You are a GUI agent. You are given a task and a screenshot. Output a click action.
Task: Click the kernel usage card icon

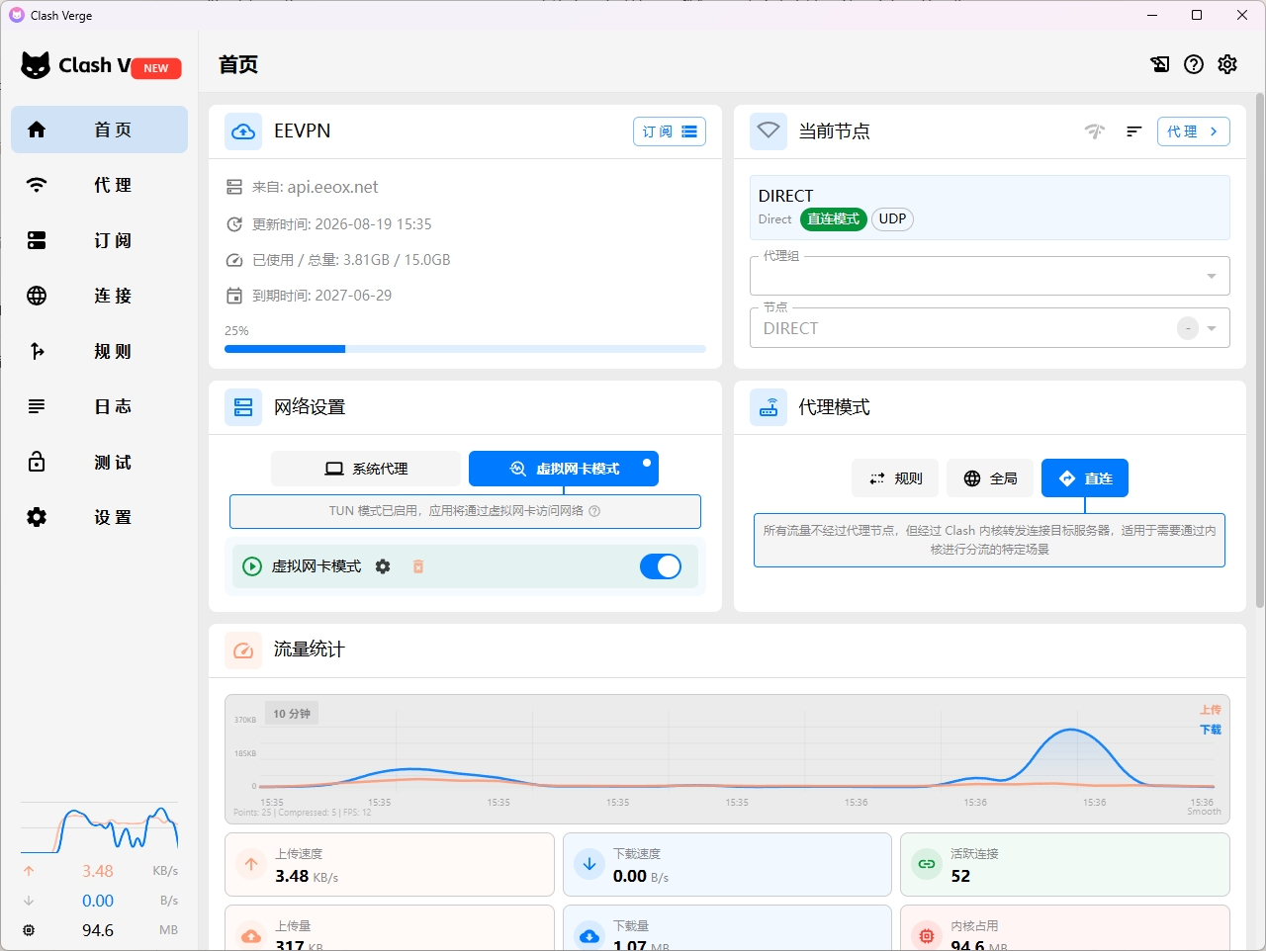coord(927,936)
